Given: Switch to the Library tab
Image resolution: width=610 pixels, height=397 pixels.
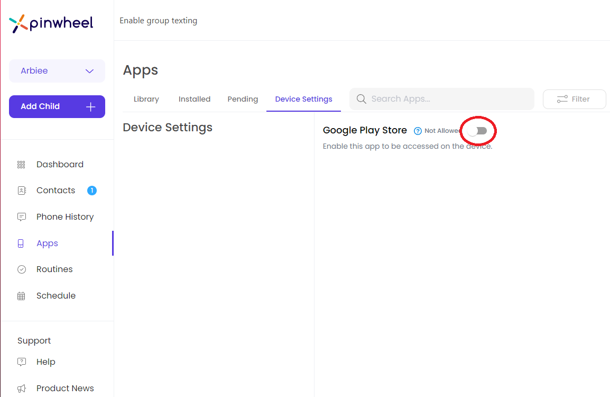Looking at the screenshot, I should point(146,99).
